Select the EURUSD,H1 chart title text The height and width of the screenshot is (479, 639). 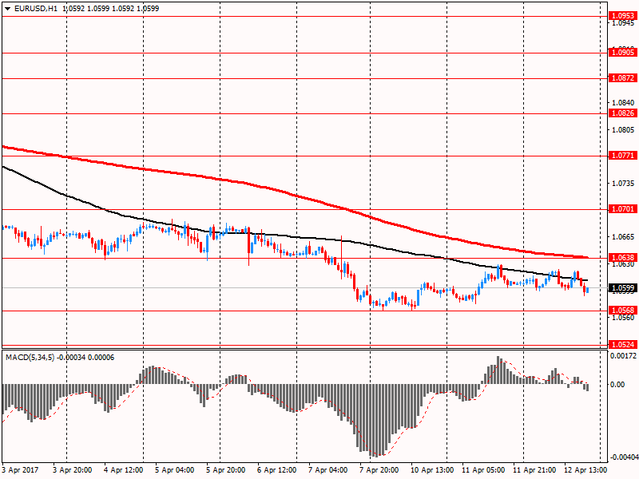[x=35, y=9]
